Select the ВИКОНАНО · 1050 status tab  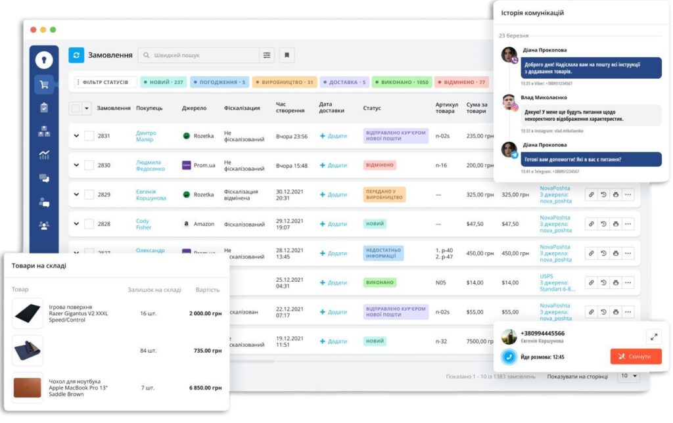click(x=402, y=82)
